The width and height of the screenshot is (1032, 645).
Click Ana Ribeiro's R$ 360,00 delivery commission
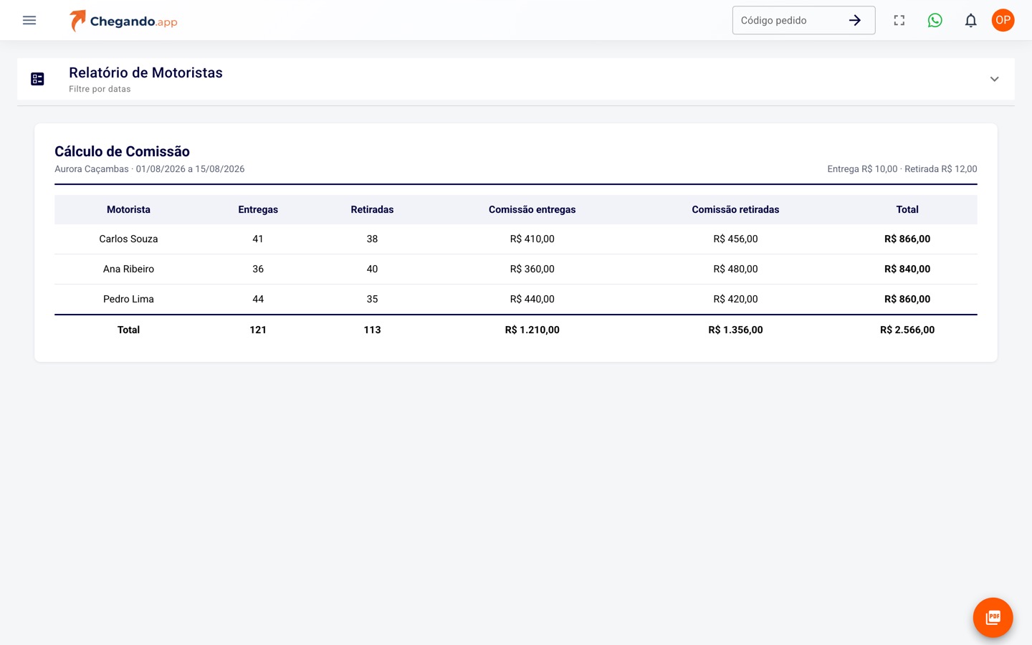(x=532, y=269)
